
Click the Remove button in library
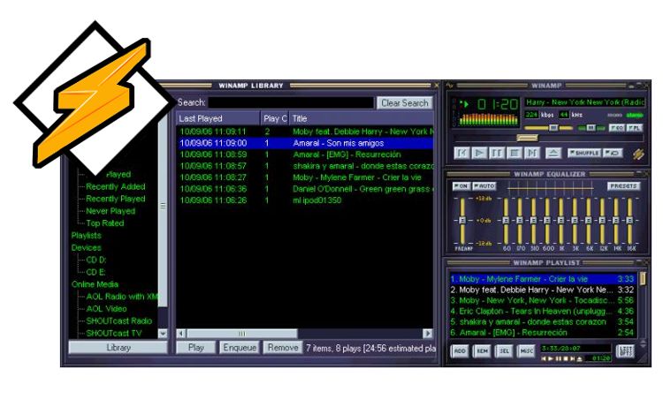pos(283,348)
